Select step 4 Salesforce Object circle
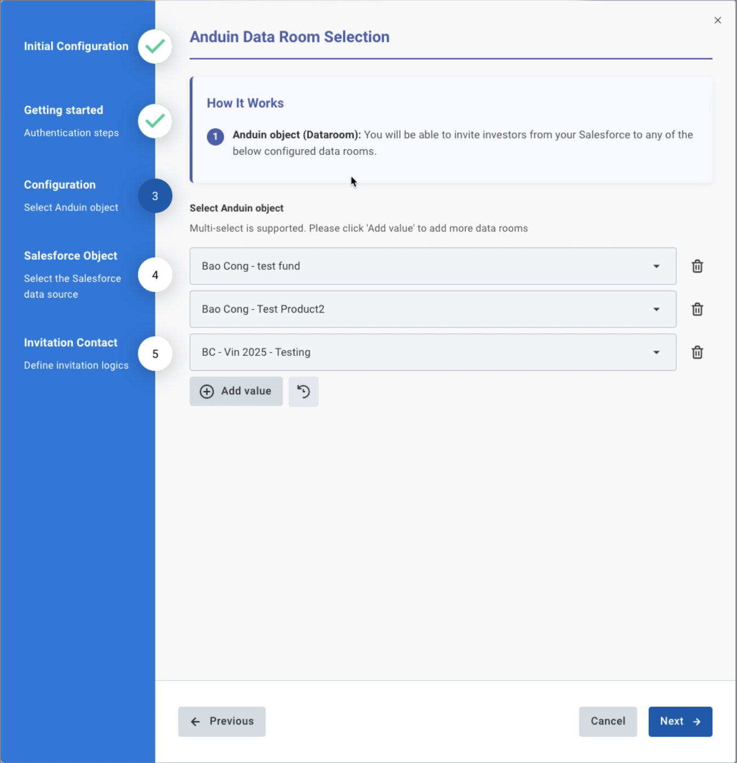This screenshot has height=763, width=737. point(155,275)
